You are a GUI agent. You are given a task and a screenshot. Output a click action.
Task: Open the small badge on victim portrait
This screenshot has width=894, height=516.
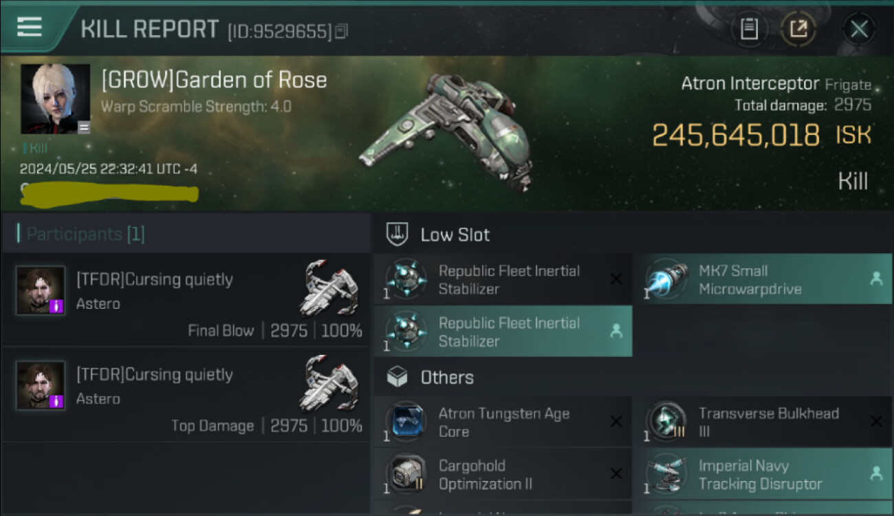pos(83,127)
